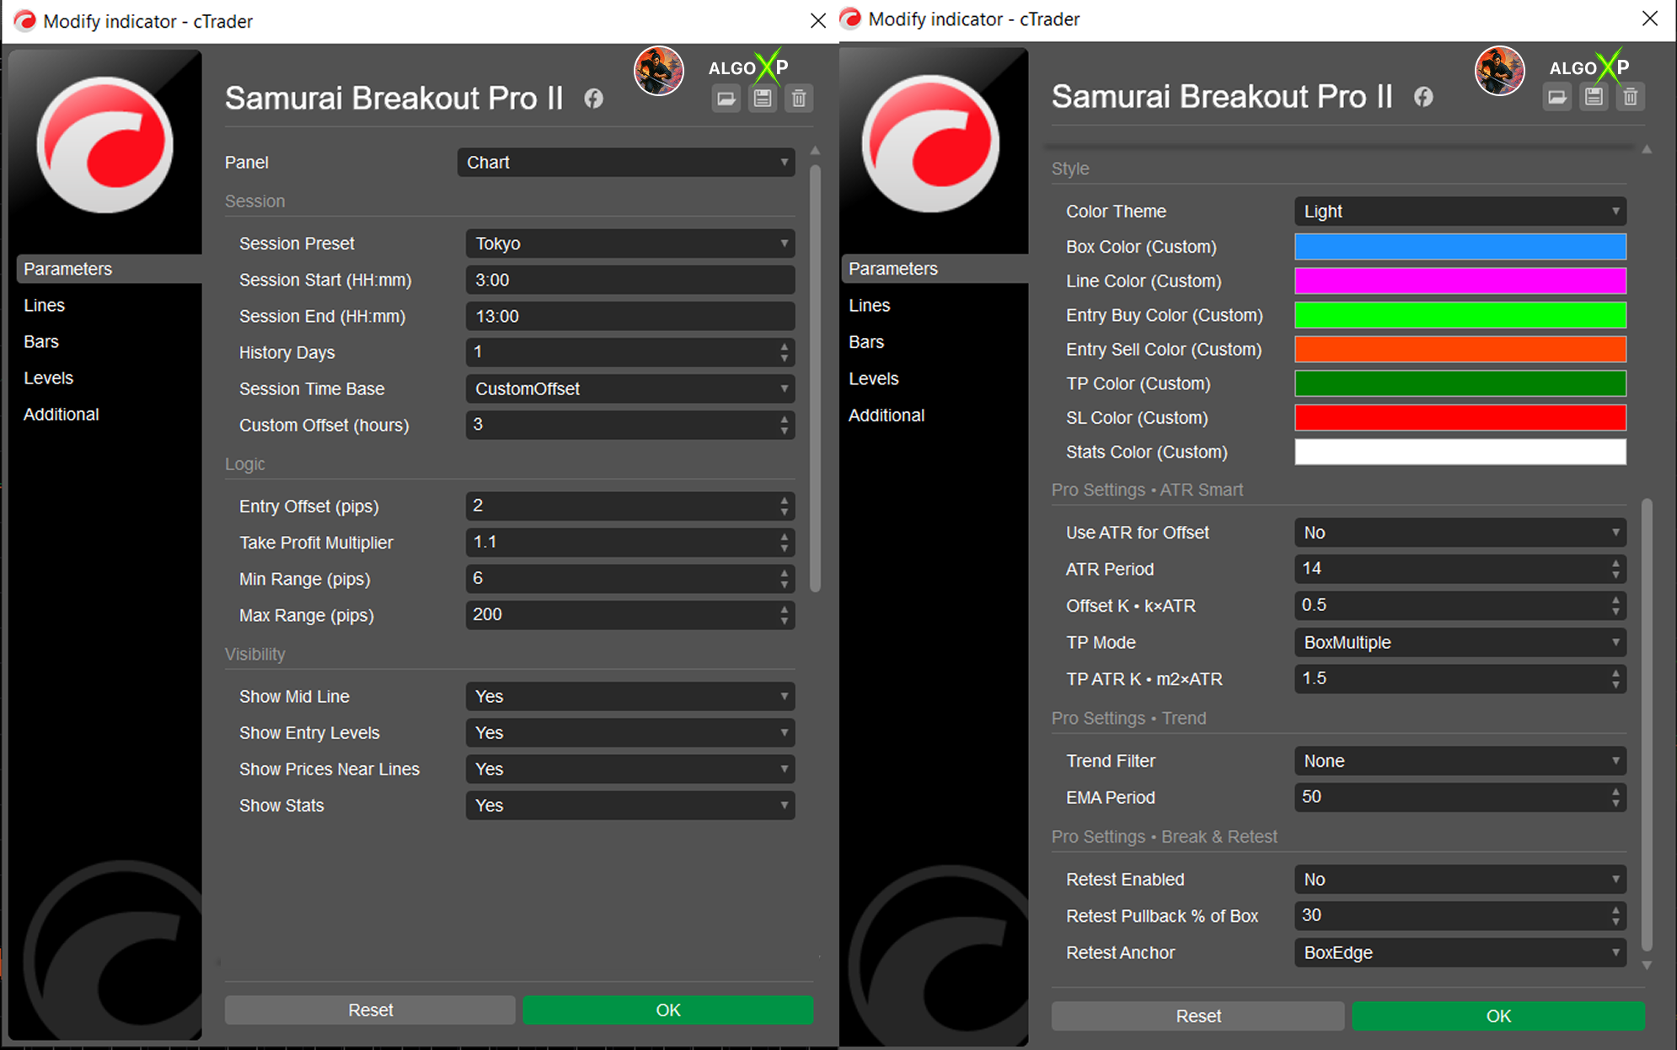Viewport: 1677px width, 1050px height.
Task: Pick the TP Color dark green swatch
Action: point(1460,383)
